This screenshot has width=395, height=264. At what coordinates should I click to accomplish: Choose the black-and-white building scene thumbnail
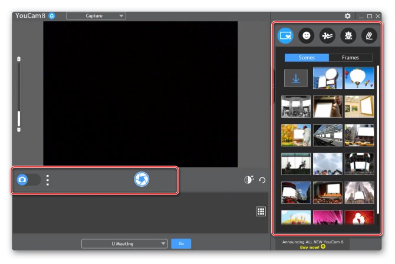pyautogui.click(x=296, y=107)
